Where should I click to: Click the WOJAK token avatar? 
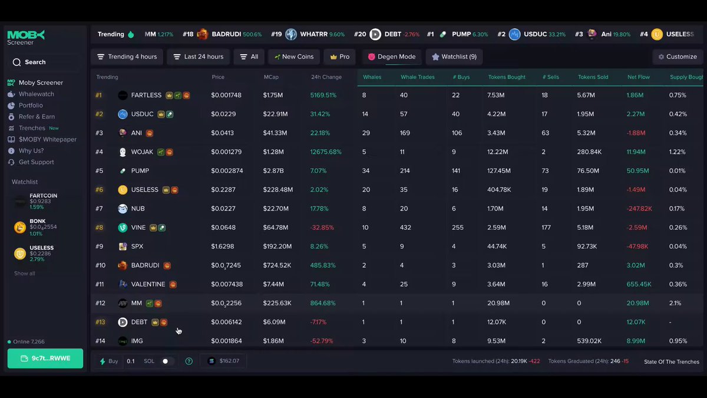click(123, 152)
